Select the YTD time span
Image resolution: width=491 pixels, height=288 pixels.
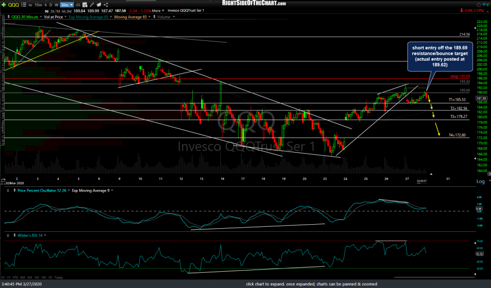[16, 277]
